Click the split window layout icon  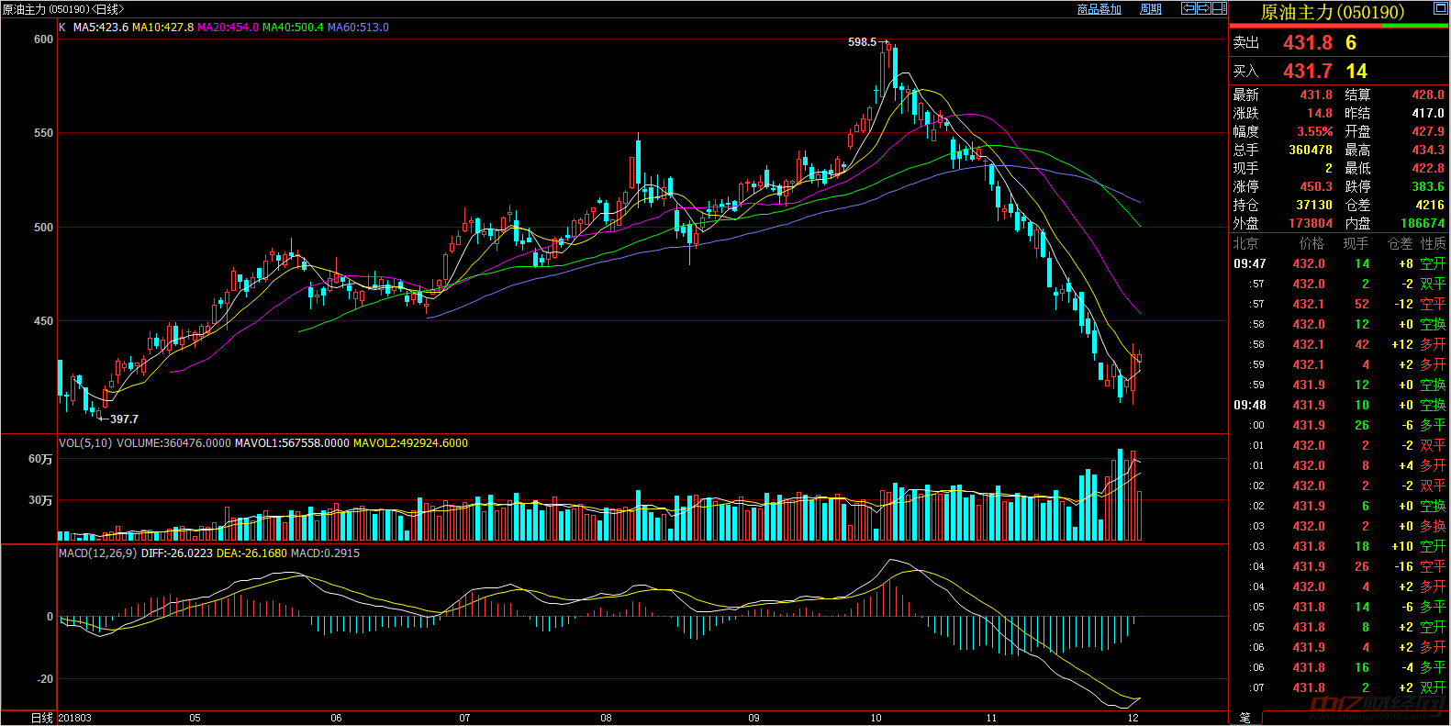click(1219, 8)
